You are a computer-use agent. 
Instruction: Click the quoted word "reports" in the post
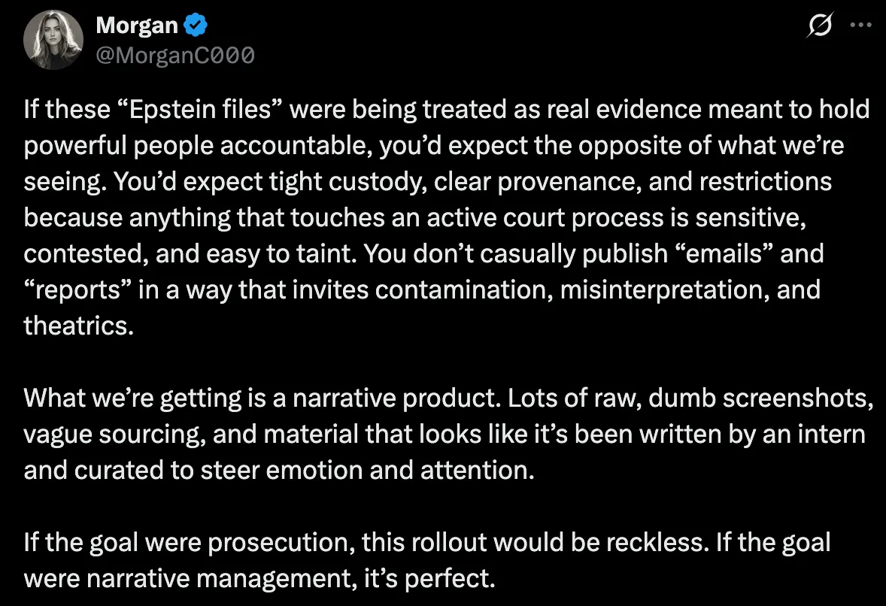click(75, 290)
